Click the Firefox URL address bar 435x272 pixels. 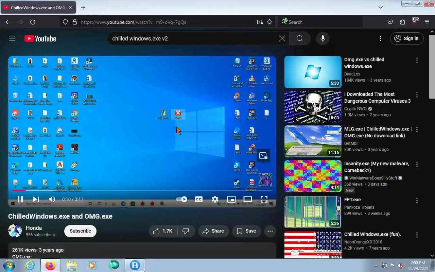pyautogui.click(x=167, y=22)
